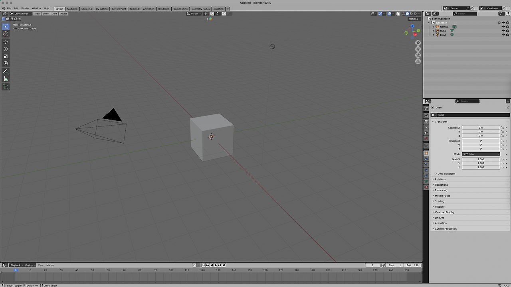The width and height of the screenshot is (511, 287).
Task: Open the Add menu in viewport header
Action: 54,14
